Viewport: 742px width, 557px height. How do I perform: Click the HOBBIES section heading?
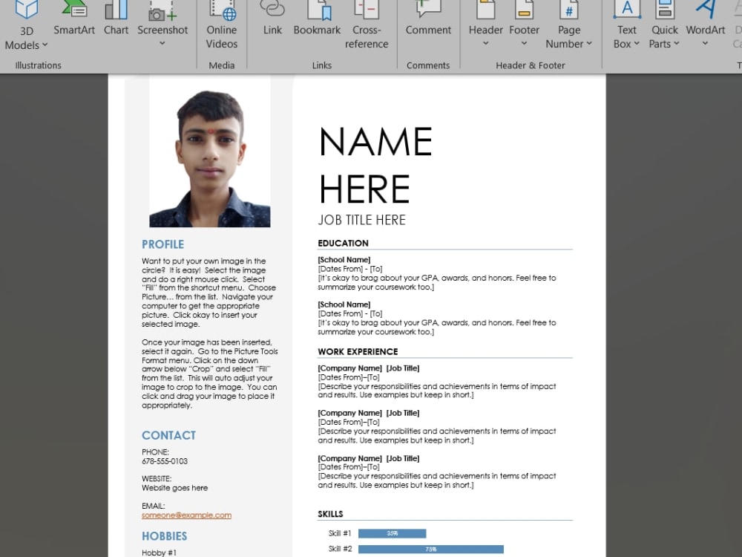pos(164,536)
